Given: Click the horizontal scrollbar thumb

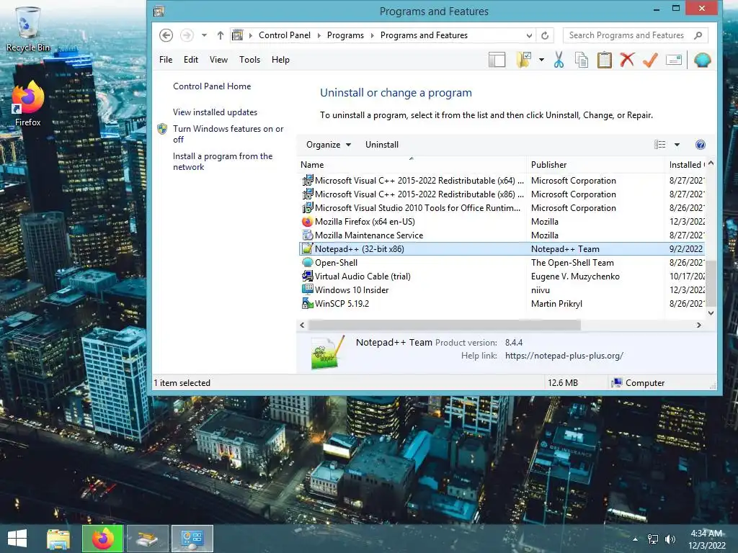Looking at the screenshot, I should click(x=444, y=325).
